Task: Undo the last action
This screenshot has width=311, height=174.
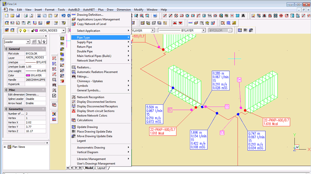Action: [64, 16]
